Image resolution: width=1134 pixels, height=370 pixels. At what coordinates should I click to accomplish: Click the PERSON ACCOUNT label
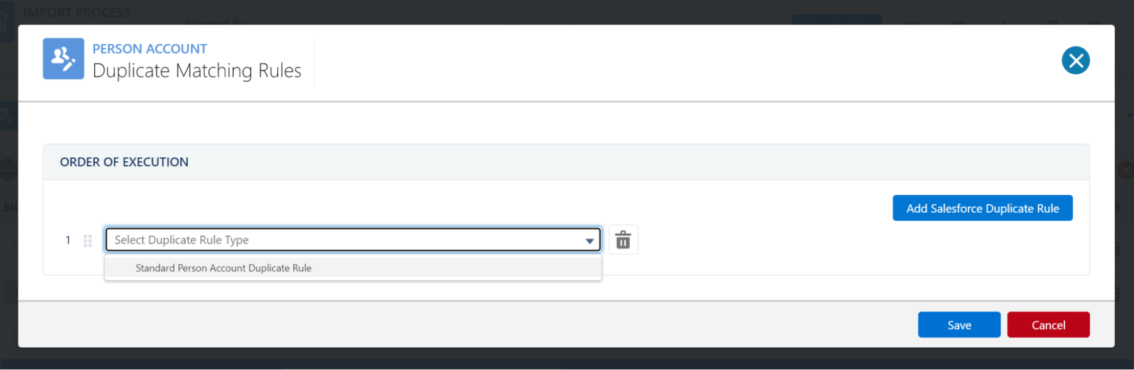click(150, 49)
